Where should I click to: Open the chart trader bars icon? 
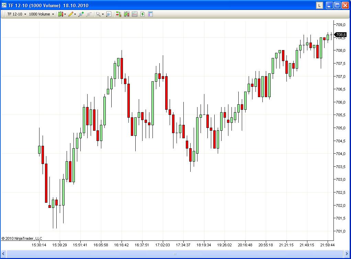tap(118, 14)
